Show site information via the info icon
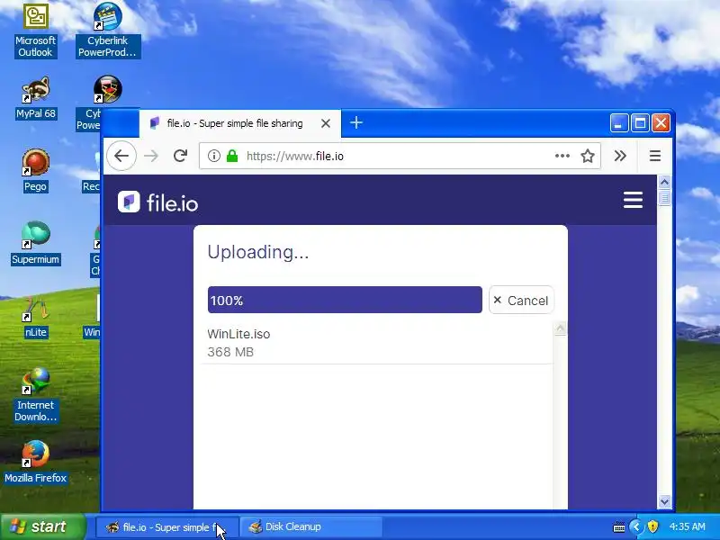The height and width of the screenshot is (540, 720). click(x=213, y=156)
